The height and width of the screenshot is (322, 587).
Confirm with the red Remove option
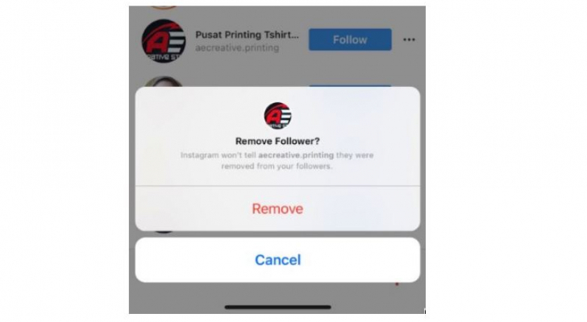point(277,208)
